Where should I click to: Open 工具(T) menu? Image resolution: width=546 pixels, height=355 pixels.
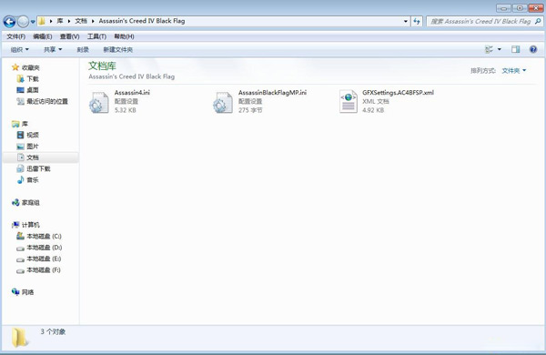coord(96,36)
